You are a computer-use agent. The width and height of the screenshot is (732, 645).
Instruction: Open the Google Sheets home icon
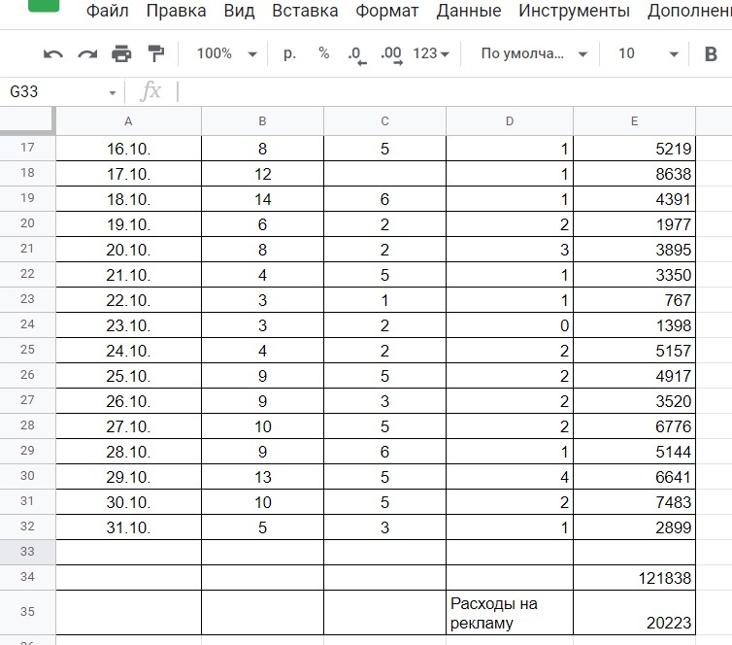[44, 5]
